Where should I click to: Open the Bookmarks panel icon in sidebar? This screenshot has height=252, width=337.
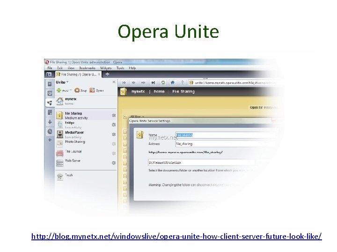coord(50,84)
